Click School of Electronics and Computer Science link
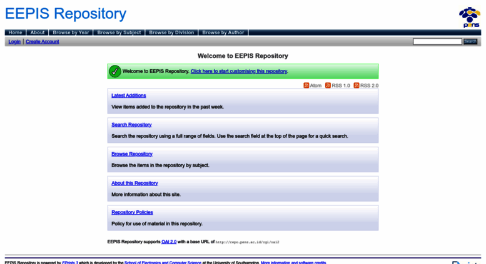486x264 pixels. [163, 263]
